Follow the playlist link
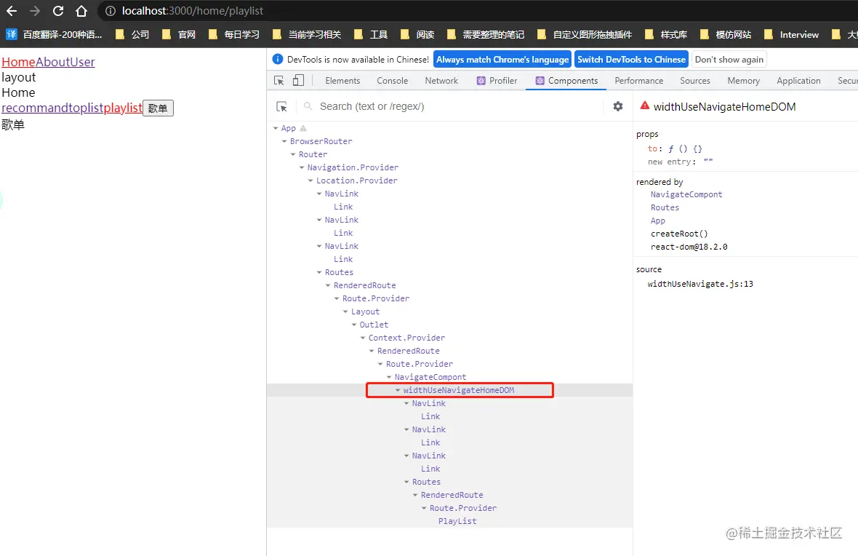The image size is (858, 556). [x=123, y=108]
